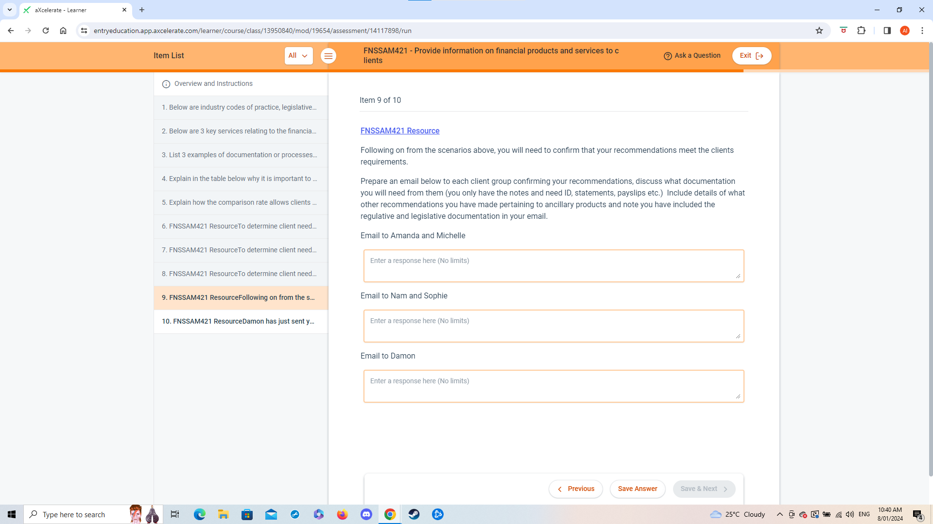Open the FNSSAM421 Resource link
Image resolution: width=933 pixels, height=524 pixels.
[x=399, y=131]
